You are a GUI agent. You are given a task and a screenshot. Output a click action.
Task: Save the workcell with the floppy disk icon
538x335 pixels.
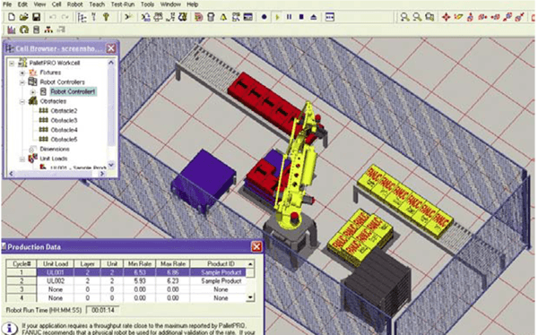(37, 17)
